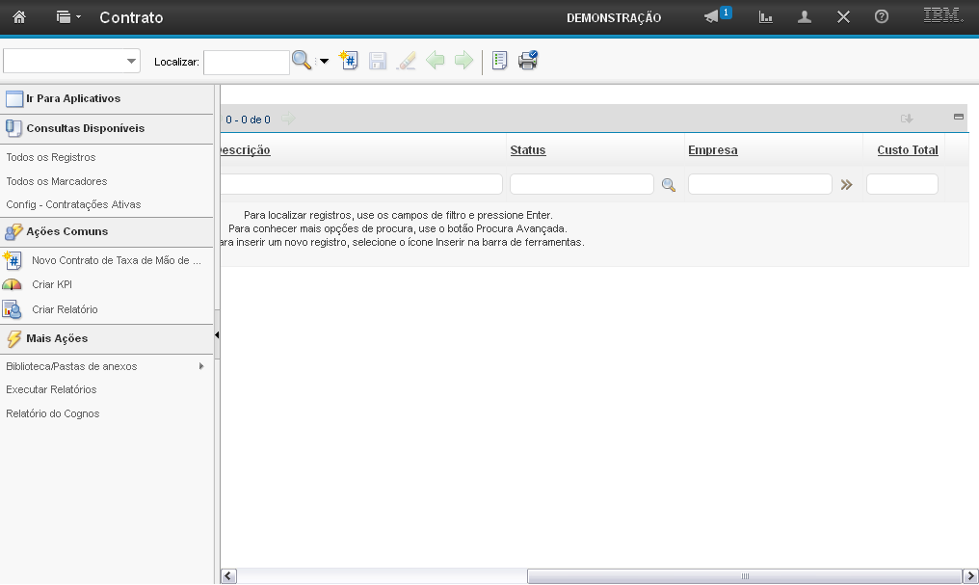
Task: Sort by the Custo Total column header
Action: tap(907, 150)
